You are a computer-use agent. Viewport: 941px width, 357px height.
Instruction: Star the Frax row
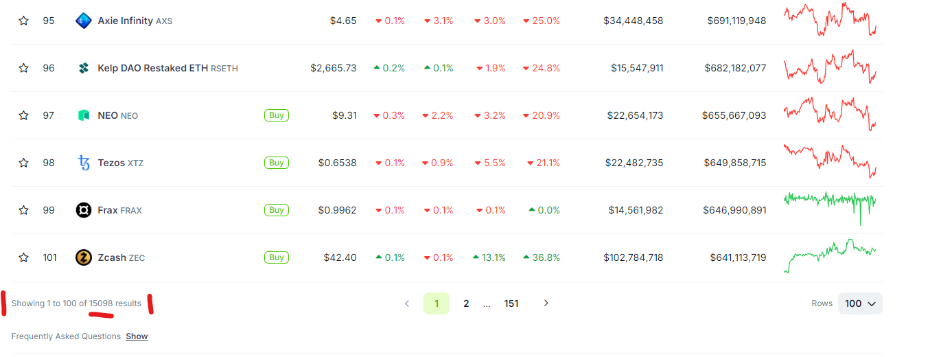click(23, 210)
